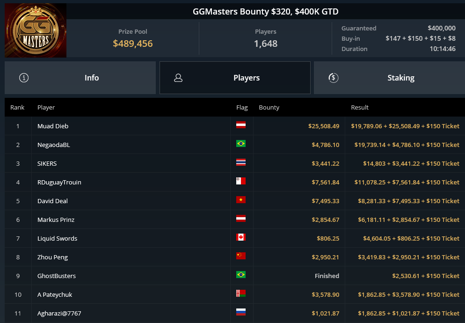Click the Bounty column header
This screenshot has width=465, height=323.
(269, 107)
